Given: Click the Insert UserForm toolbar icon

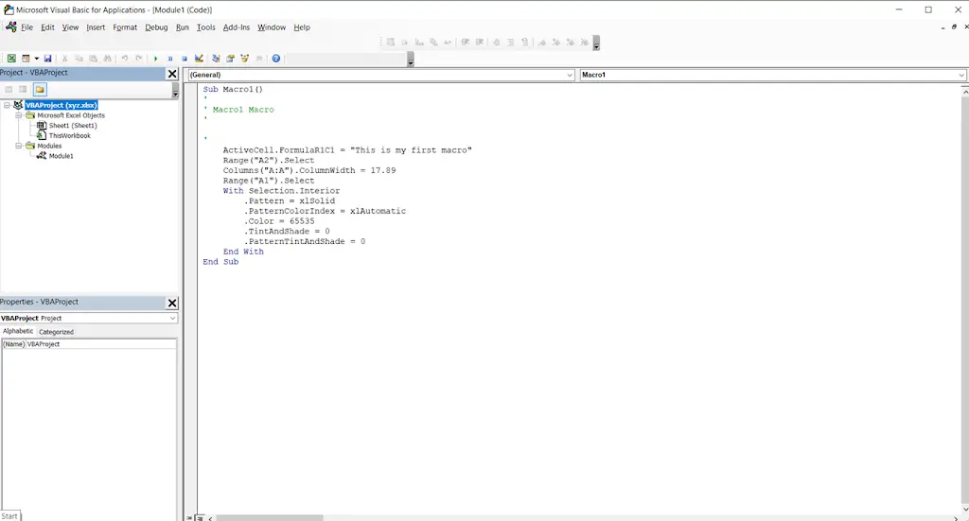Looking at the screenshot, I should pos(26,59).
